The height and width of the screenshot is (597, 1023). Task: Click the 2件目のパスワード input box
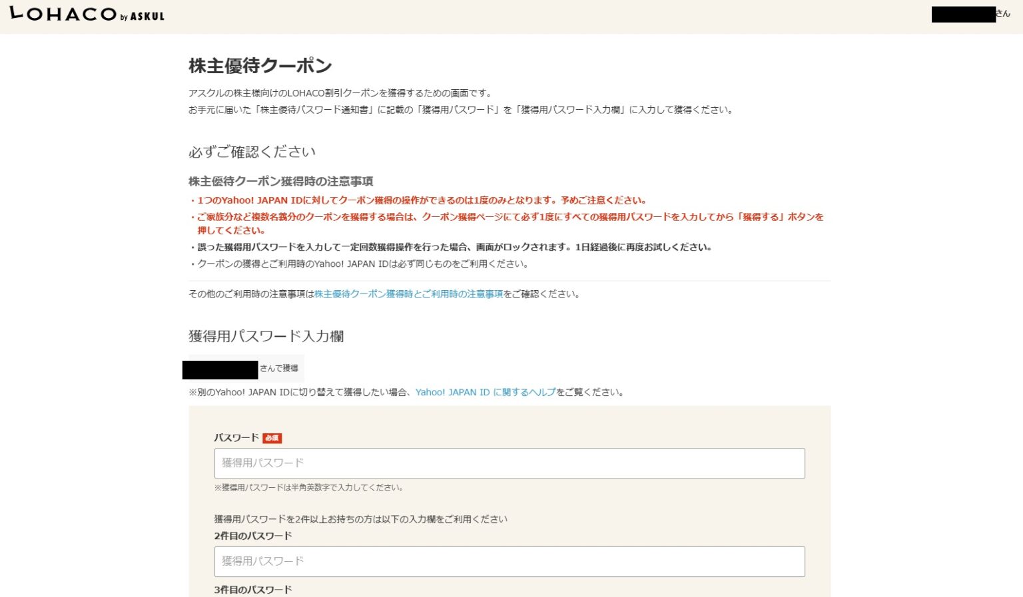(509, 561)
